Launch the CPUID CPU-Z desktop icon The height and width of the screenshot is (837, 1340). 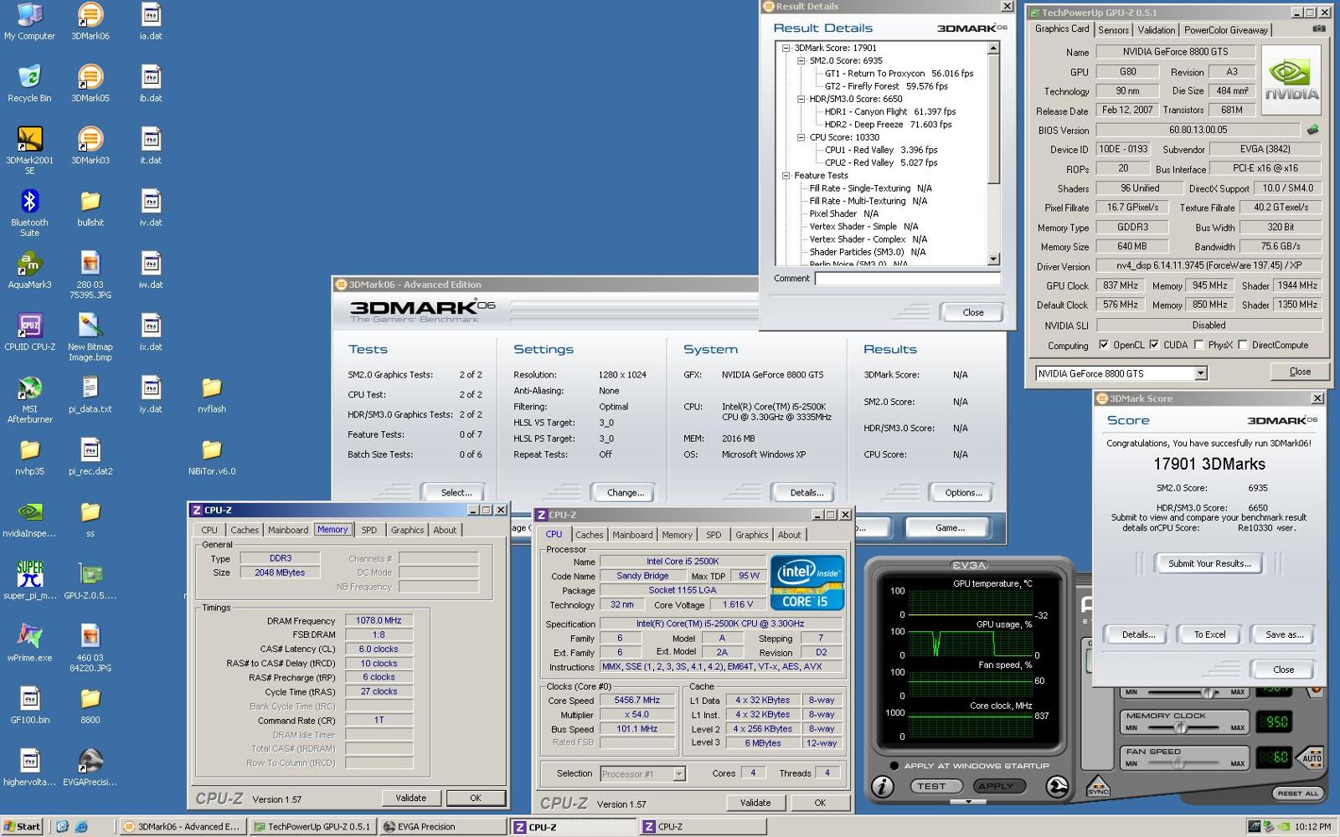29,332
